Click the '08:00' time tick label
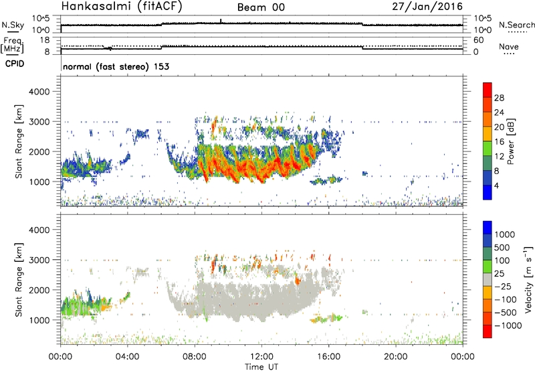 tap(195, 357)
